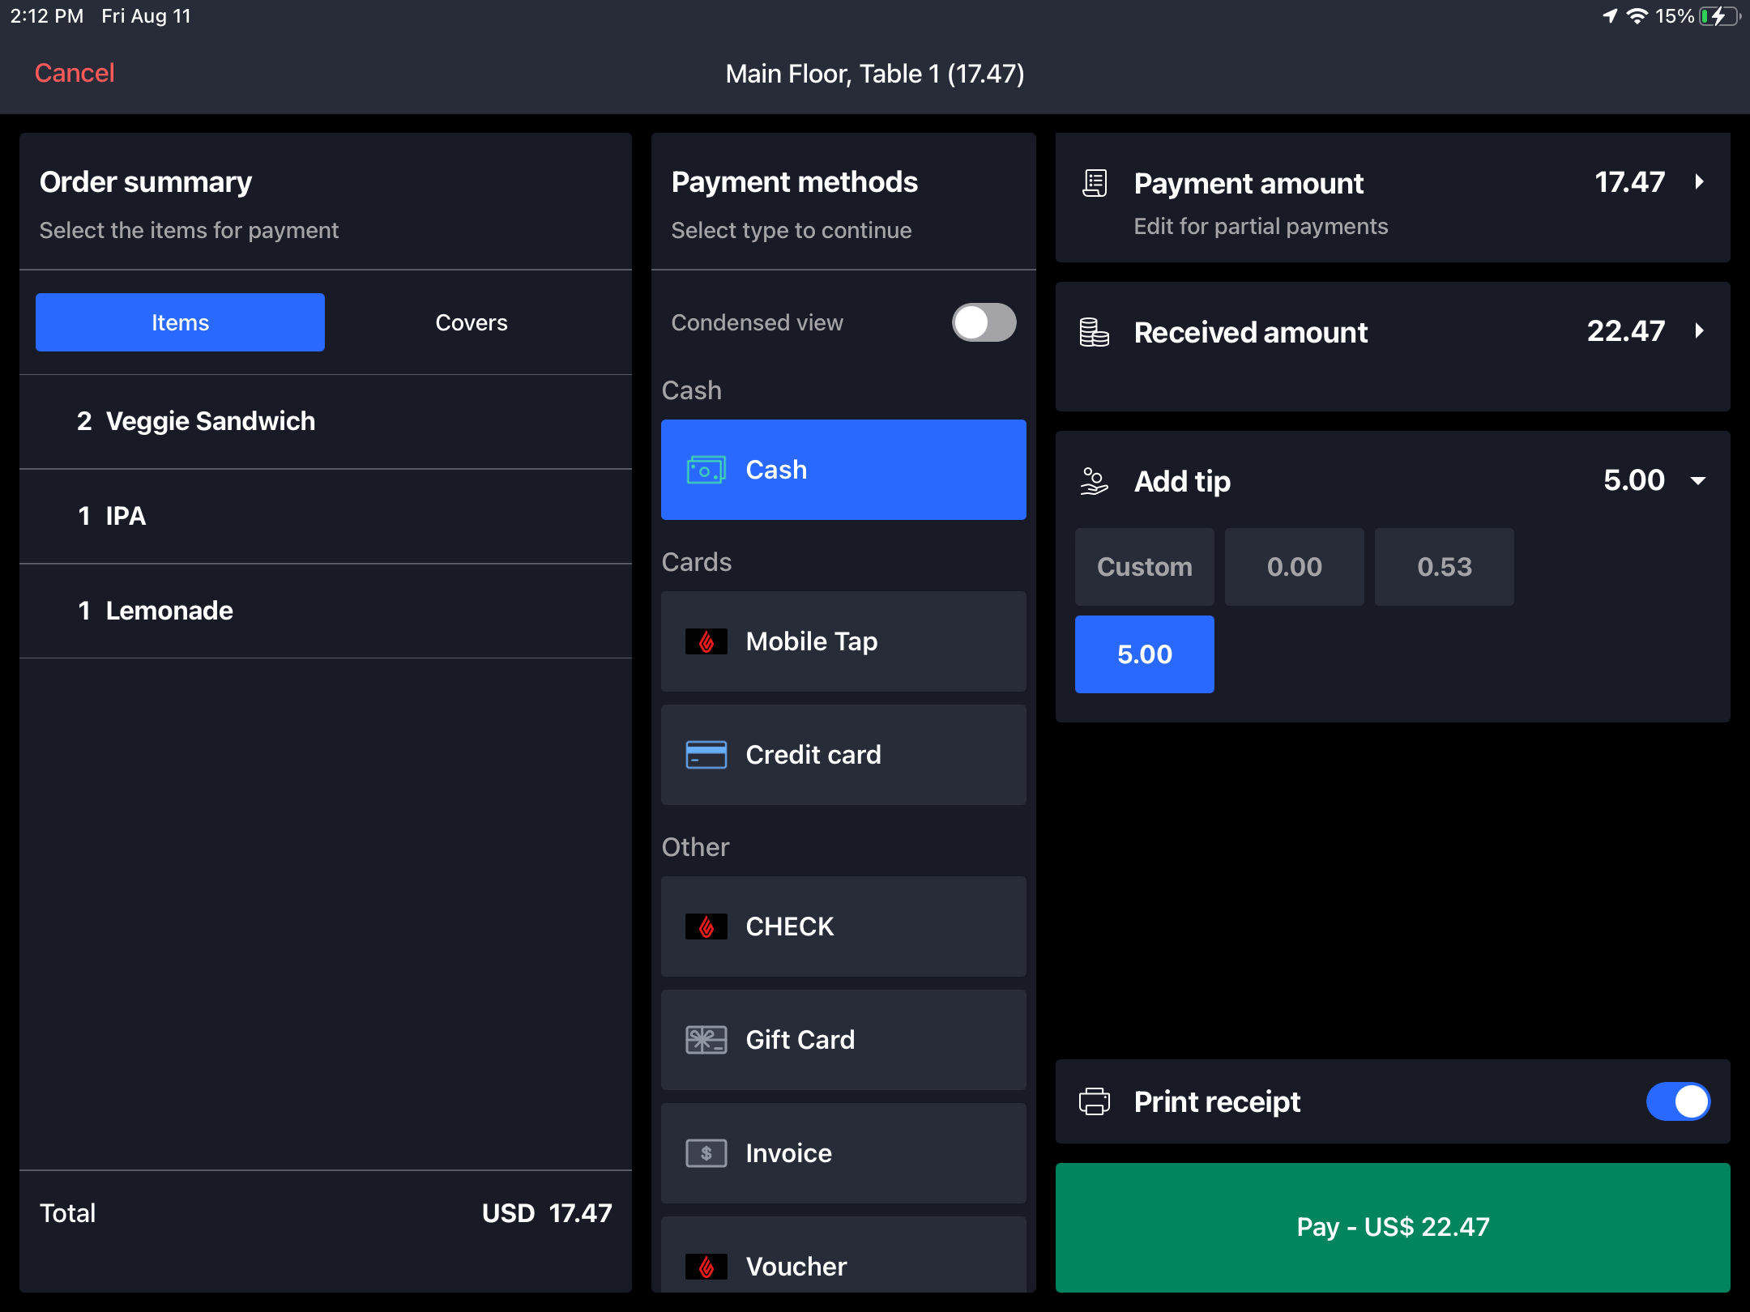The image size is (1750, 1312).
Task: Click the printer icon beside Print receipt
Action: tap(1095, 1101)
